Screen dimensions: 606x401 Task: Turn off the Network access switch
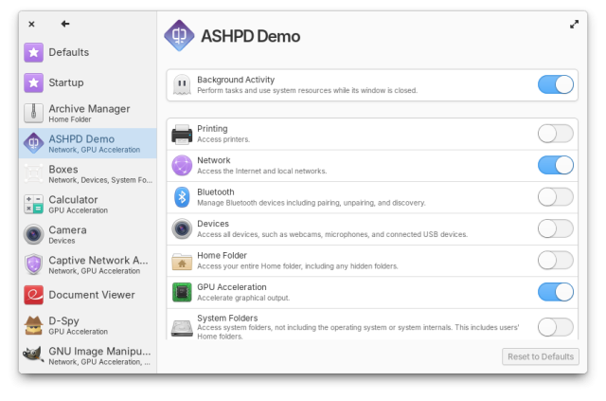(556, 166)
